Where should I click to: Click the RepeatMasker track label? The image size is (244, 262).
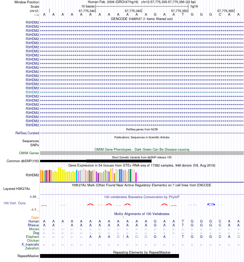coord(28,256)
